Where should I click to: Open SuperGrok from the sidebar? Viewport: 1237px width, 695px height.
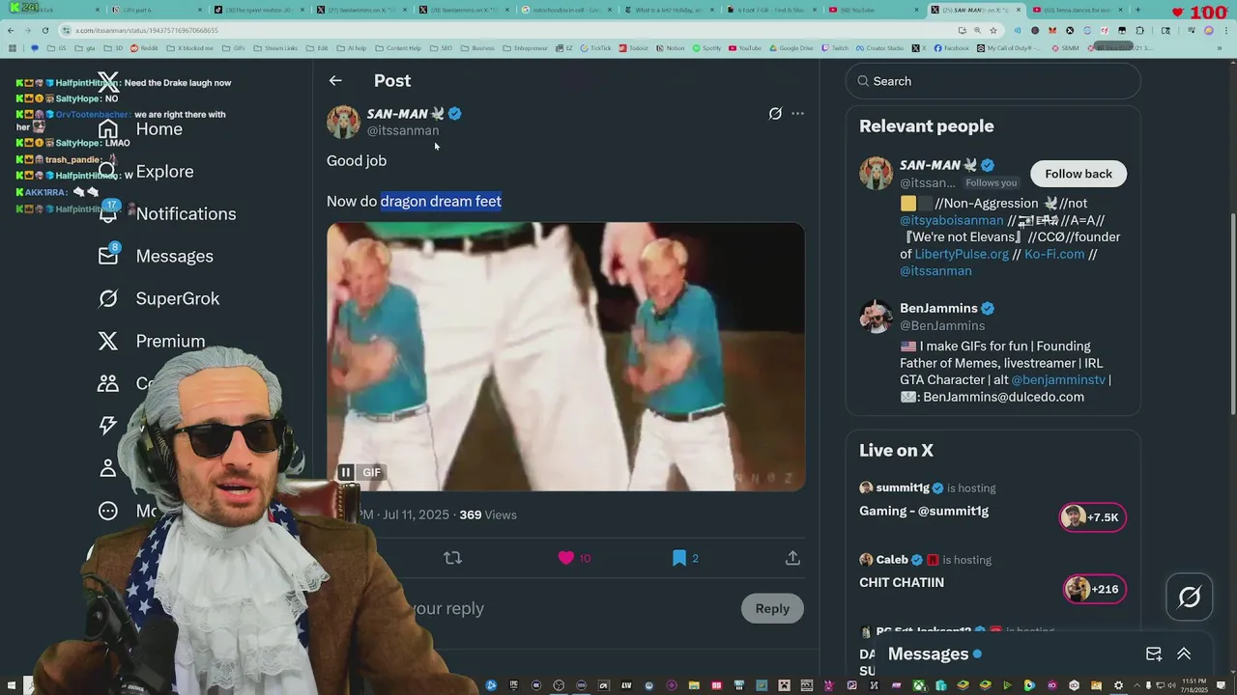(159, 298)
